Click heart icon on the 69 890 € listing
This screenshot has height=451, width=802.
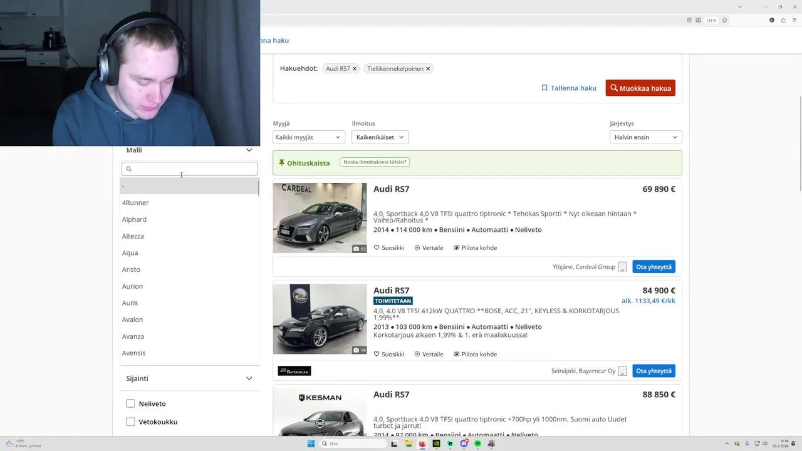pyautogui.click(x=377, y=248)
